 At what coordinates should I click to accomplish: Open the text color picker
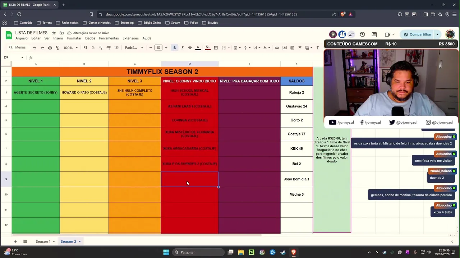tap(198, 48)
